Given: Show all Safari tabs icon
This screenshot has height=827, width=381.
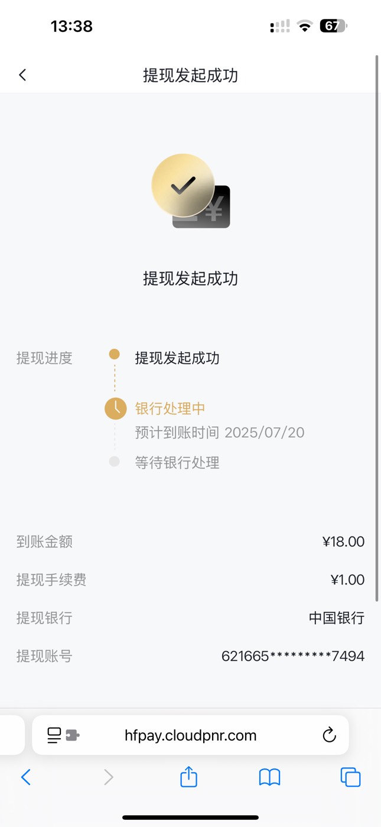Looking at the screenshot, I should tap(350, 777).
